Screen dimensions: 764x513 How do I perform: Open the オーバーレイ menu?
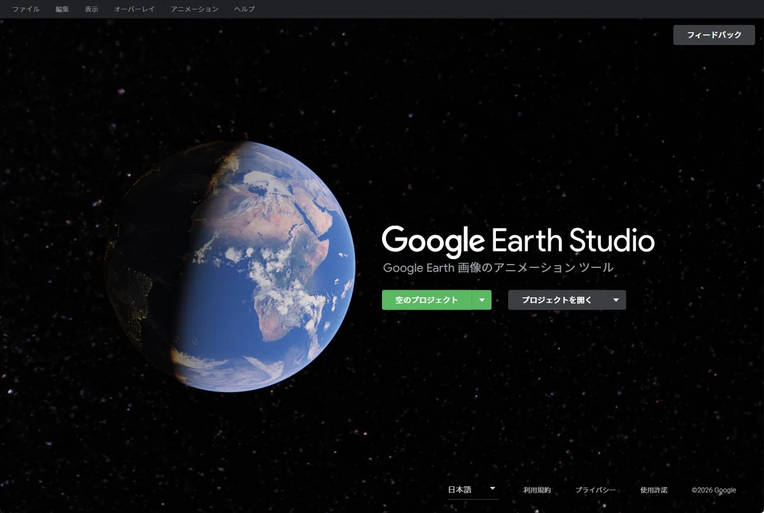click(x=134, y=9)
